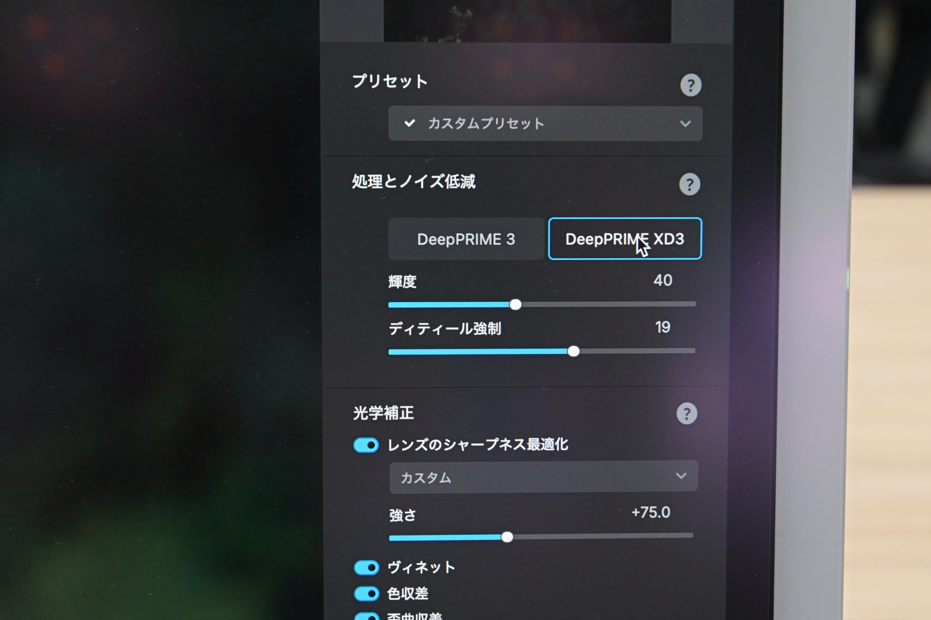Click the 輝度 value 40 field

coord(662,280)
